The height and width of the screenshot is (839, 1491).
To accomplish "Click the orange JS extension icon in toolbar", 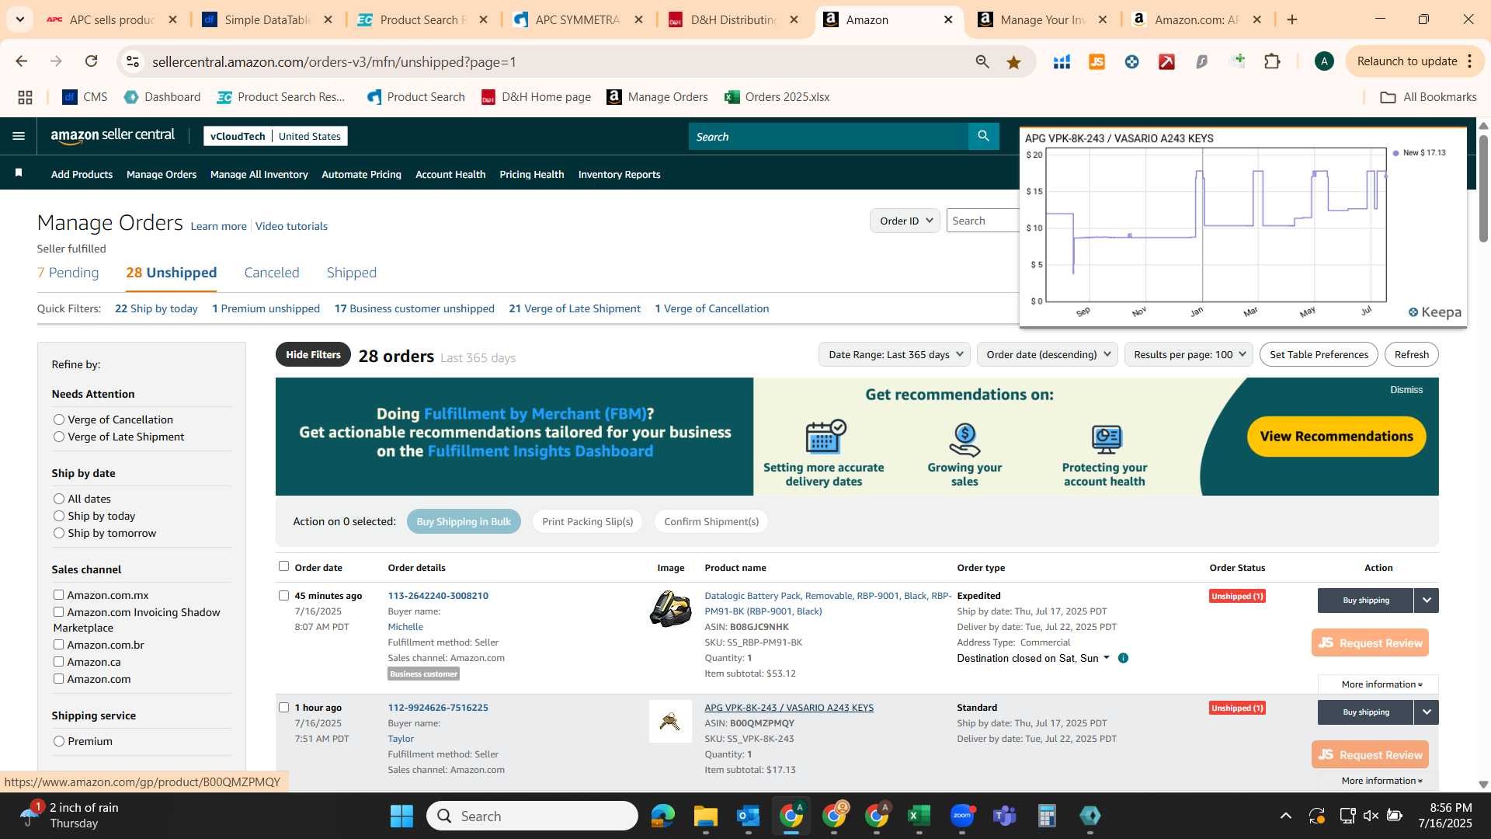I will pos(1097,61).
